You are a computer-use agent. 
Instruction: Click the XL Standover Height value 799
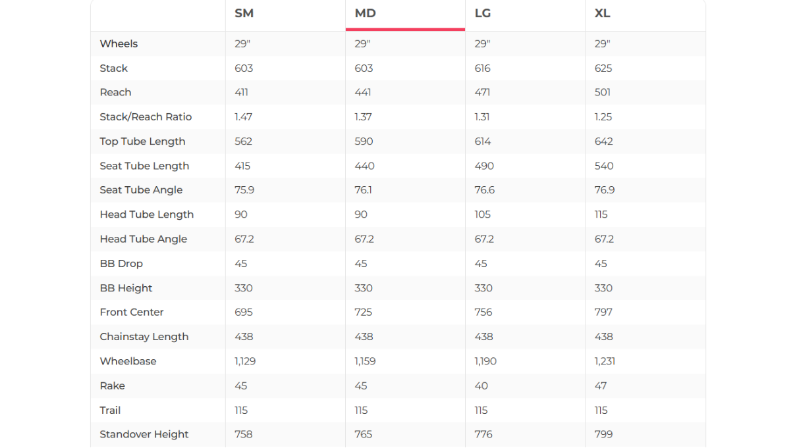coord(603,434)
